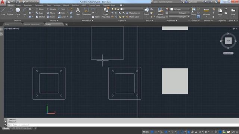
Task: Activate the Rotate command
Action: coord(52,9)
